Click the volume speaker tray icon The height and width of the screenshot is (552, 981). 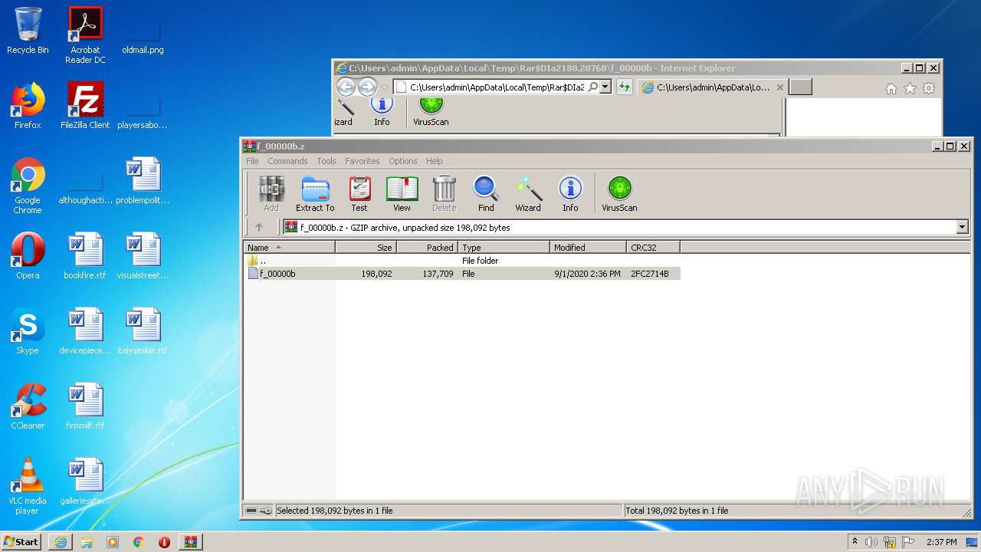[871, 542]
